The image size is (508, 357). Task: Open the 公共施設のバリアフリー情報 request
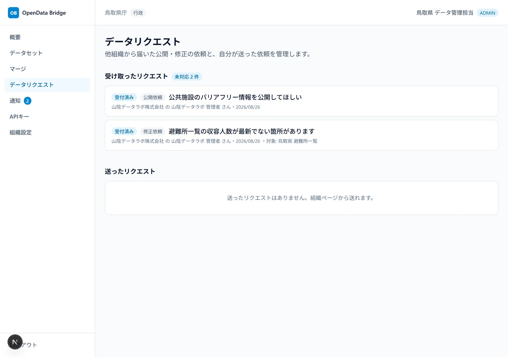tap(301, 101)
